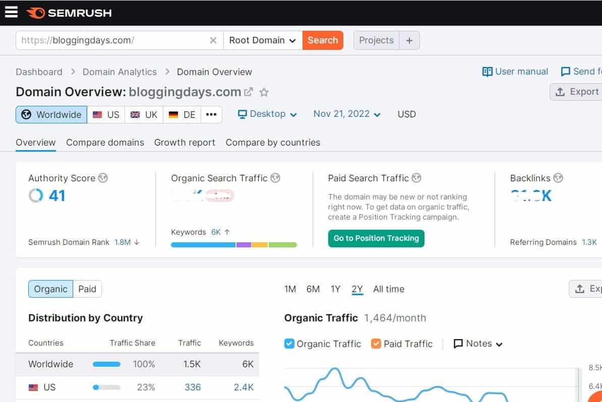Click the Authority Score donut indicator
The width and height of the screenshot is (602, 402).
(36, 195)
